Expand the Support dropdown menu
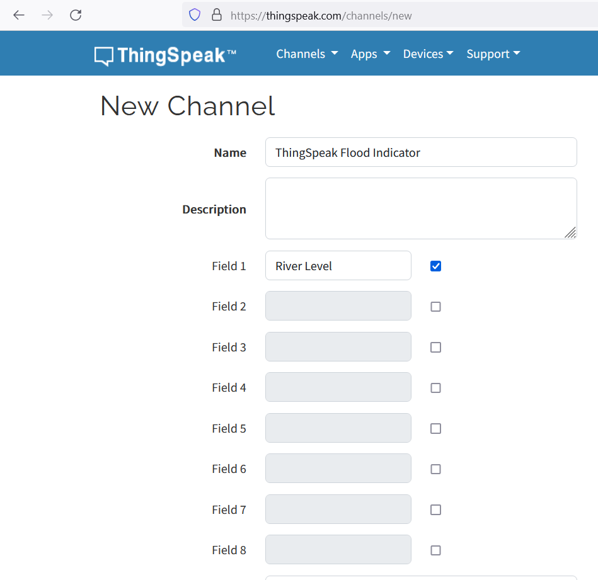Image resolution: width=598 pixels, height=580 pixels. click(x=493, y=54)
